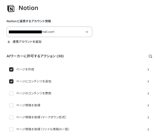Enable the ページのコンテンツを置換 checkbox
Viewport: 158px width, 138px height.
tap(11, 93)
